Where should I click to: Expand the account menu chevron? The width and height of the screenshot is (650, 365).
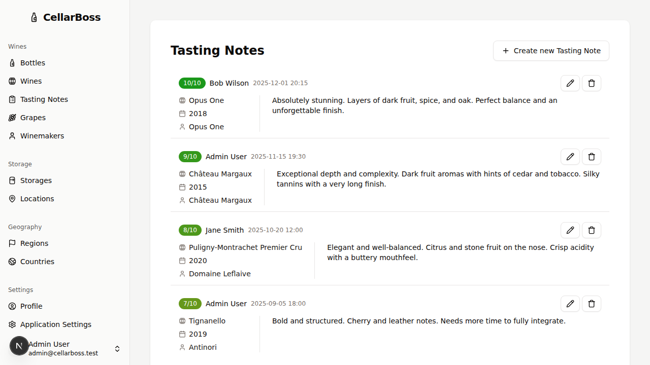117,349
